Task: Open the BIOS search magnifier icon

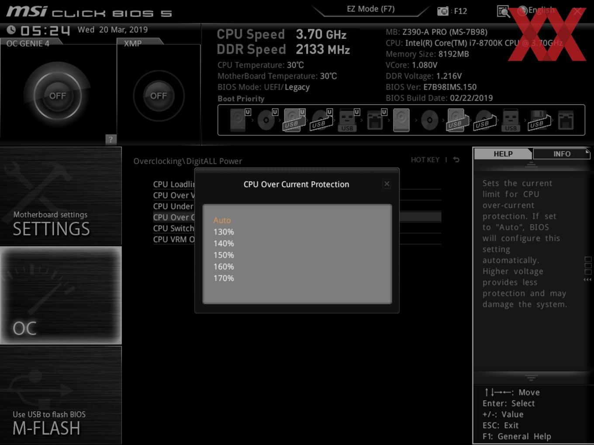Action: (503, 11)
